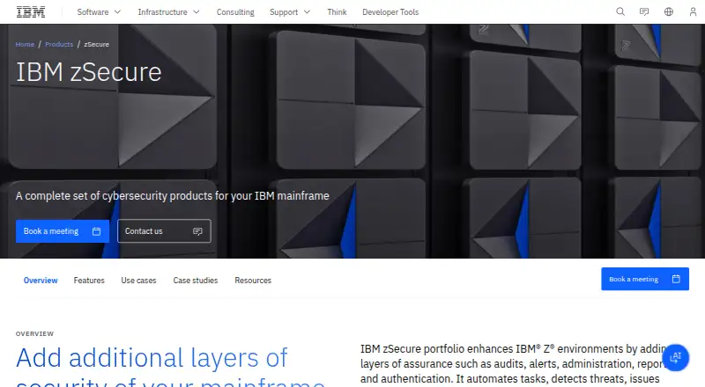Open Developer Tools in the top navigation
Screen dimensions: 705x387
point(390,12)
